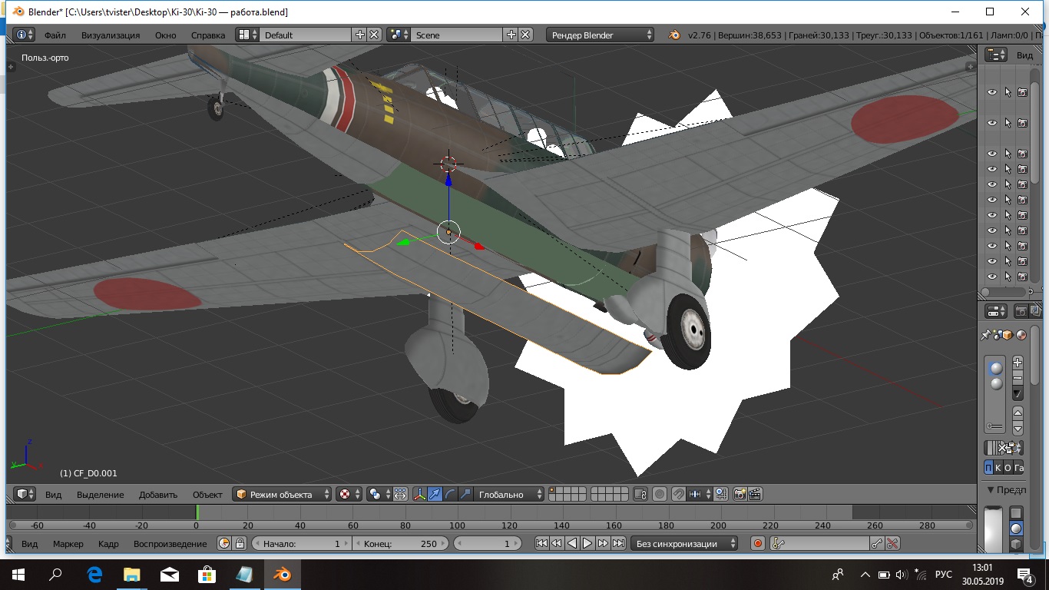This screenshot has height=590, width=1049.
Task: Click the OpenGL render image camera icon
Action: pyautogui.click(x=740, y=495)
